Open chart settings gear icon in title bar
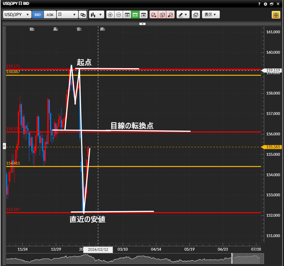Screen dimensions: 284x266 point(265,4)
